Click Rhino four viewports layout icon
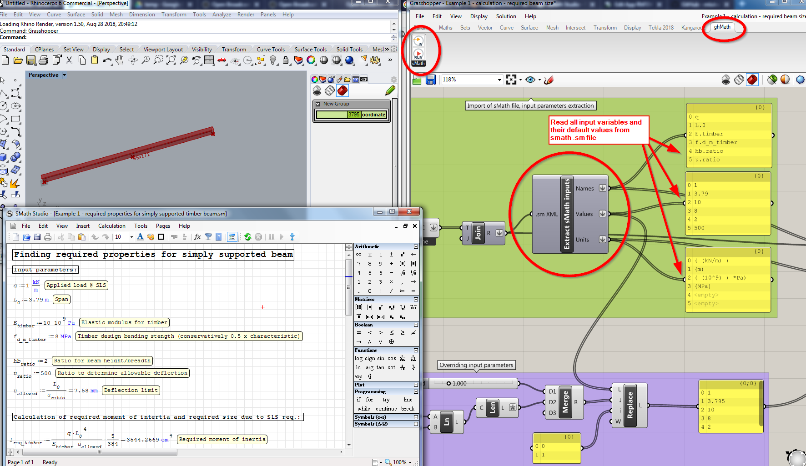 (x=209, y=60)
